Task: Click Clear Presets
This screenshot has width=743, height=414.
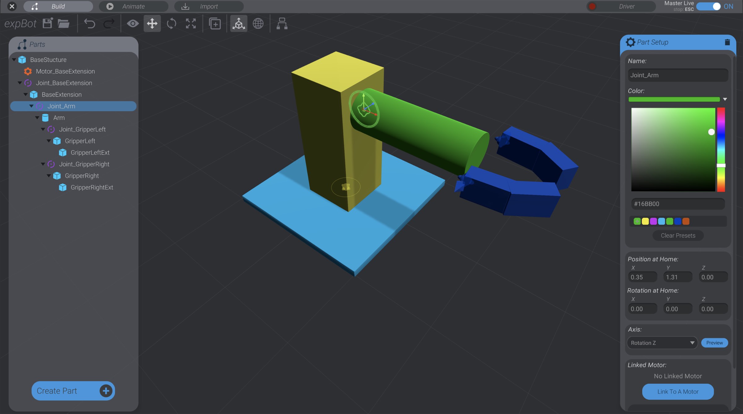Action: 678,235
